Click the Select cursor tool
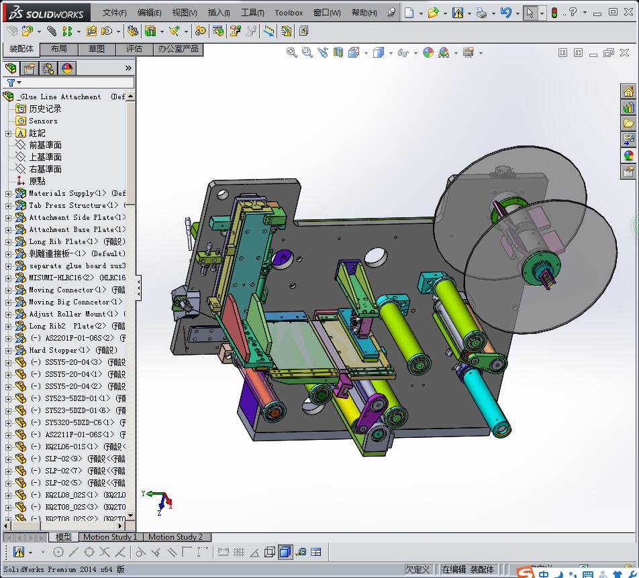Image resolution: width=639 pixels, height=578 pixels. point(530,13)
